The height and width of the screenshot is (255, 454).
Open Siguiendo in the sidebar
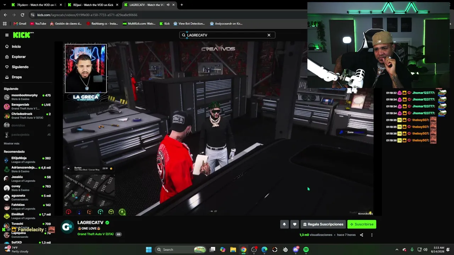click(17, 67)
